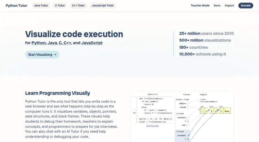Follow the C++ link in the subtitle
The height and width of the screenshot is (142, 259).
point(67,43)
